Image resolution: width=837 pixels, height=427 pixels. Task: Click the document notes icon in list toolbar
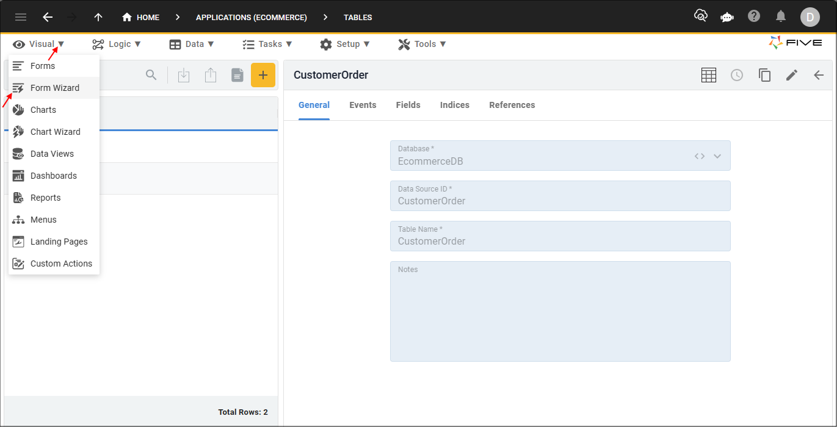(237, 75)
